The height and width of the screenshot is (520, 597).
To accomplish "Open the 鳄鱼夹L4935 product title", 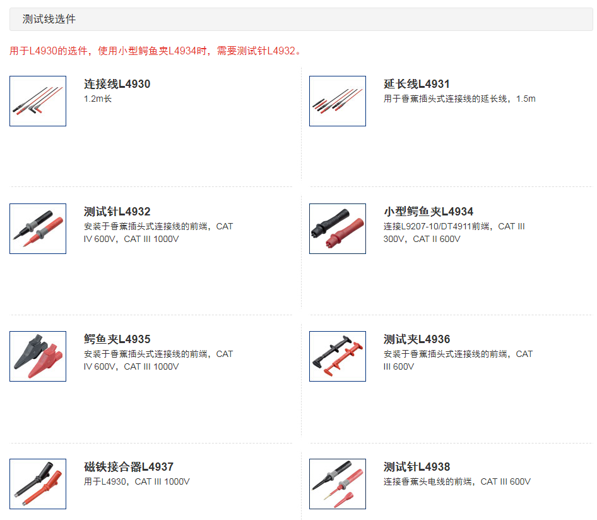I will pyautogui.click(x=117, y=339).
